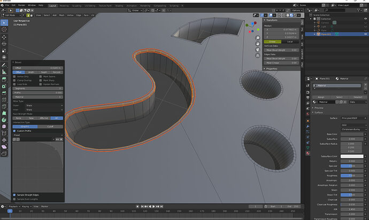Enable the Clamp Overlap checkbox

[14, 81]
